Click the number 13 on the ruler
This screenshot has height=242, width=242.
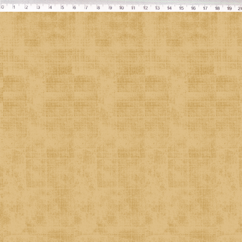click(x=157, y=7)
